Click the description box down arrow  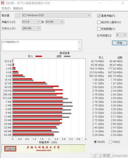coord(80,48)
